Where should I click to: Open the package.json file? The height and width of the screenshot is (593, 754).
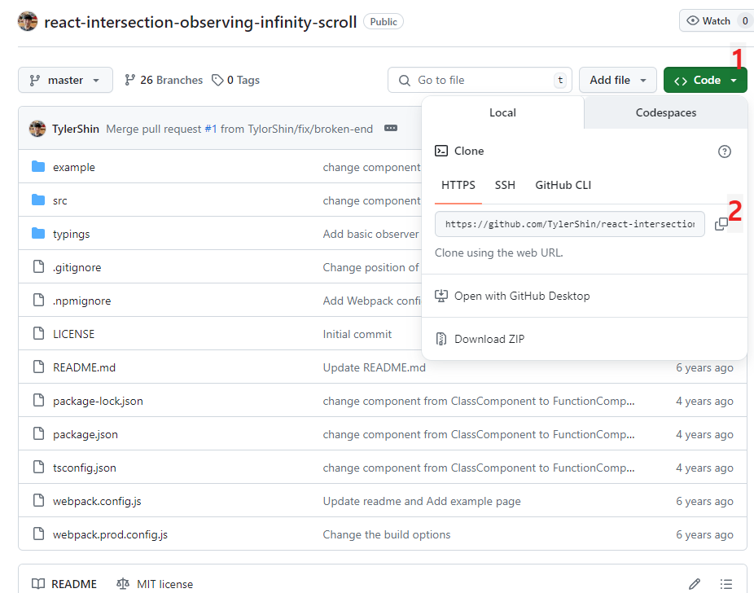(x=85, y=434)
